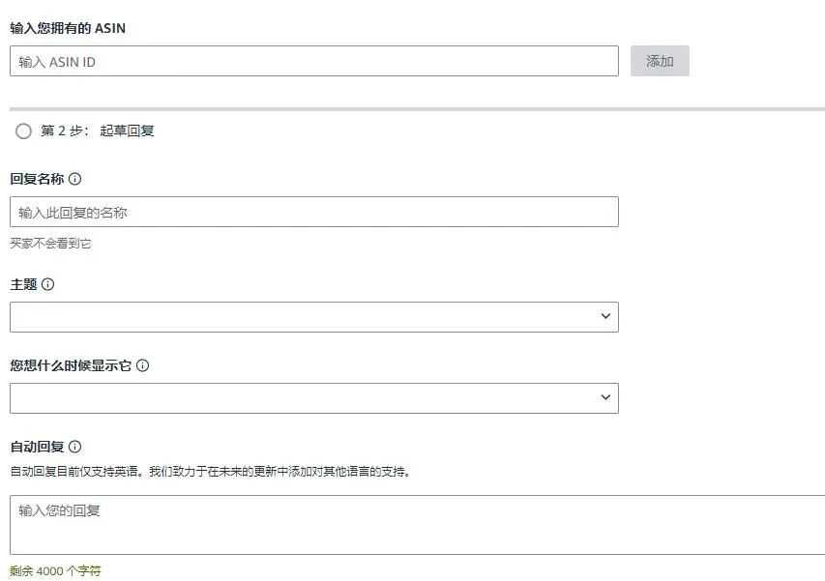Select the 第 2 步 radio circle
This screenshot has width=825, height=581.
(23, 131)
